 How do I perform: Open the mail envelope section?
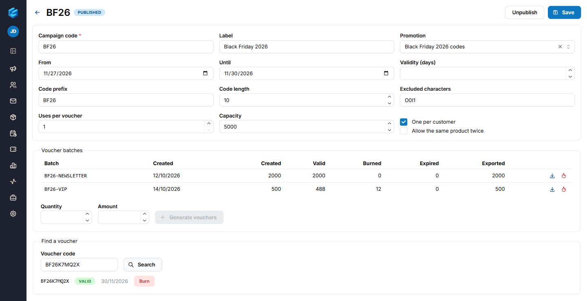click(x=13, y=101)
